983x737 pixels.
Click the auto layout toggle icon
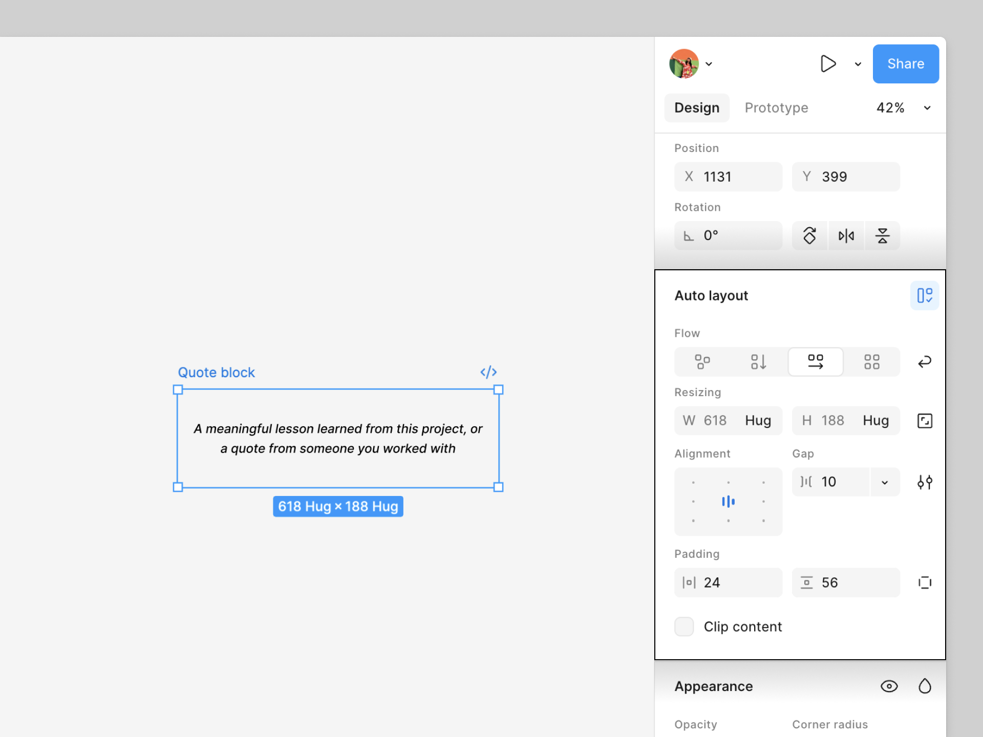pyautogui.click(x=924, y=295)
